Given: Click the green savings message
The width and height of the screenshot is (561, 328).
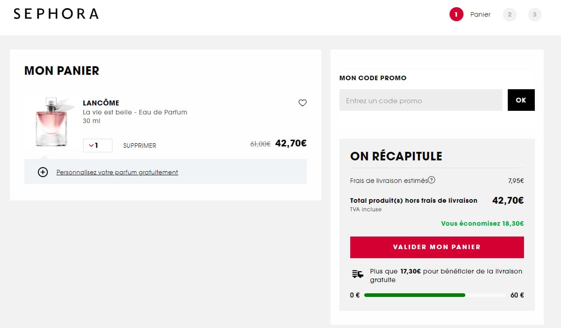Looking at the screenshot, I should [x=482, y=223].
